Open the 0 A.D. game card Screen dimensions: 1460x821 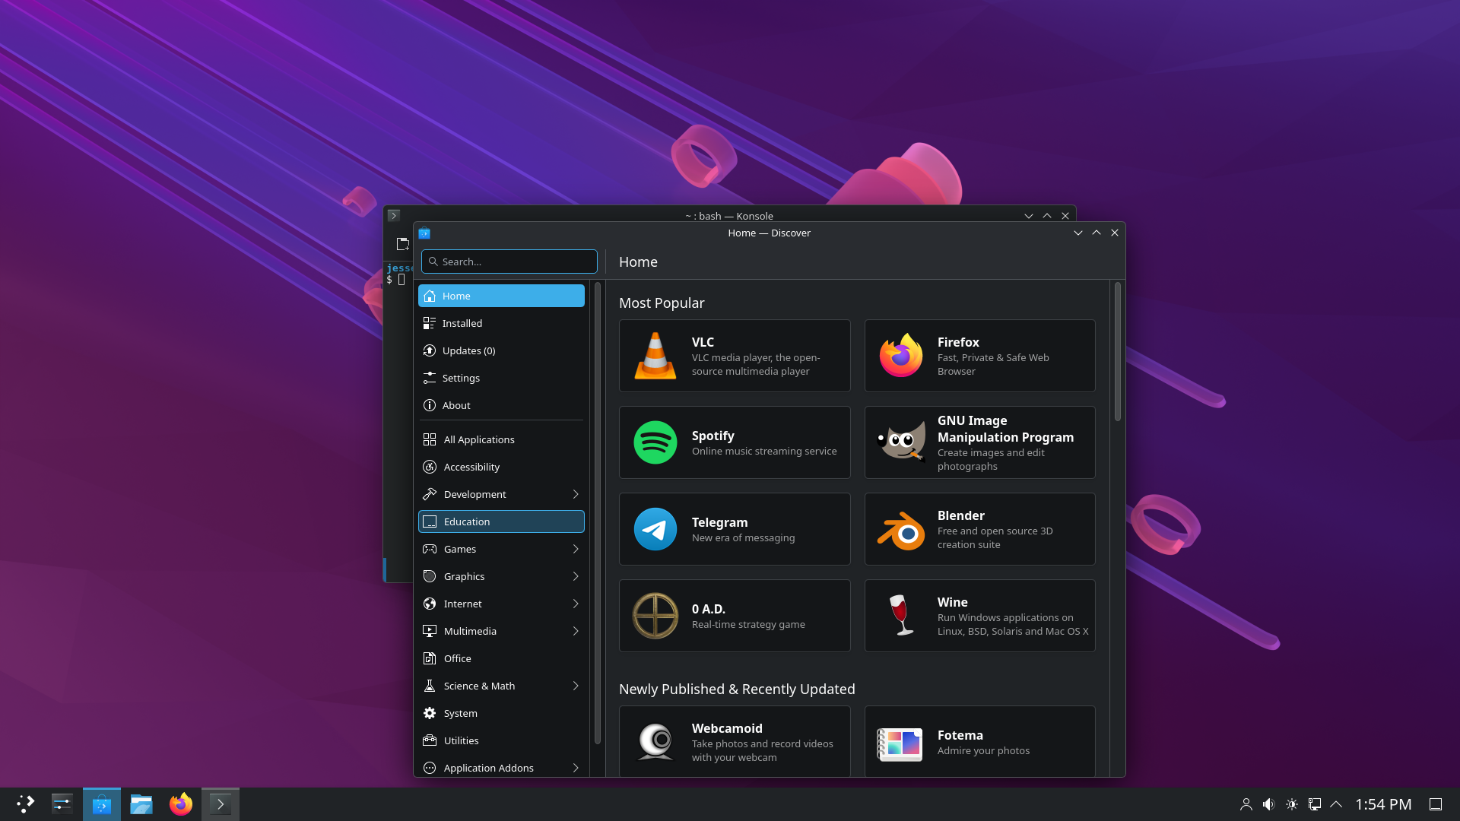click(735, 616)
